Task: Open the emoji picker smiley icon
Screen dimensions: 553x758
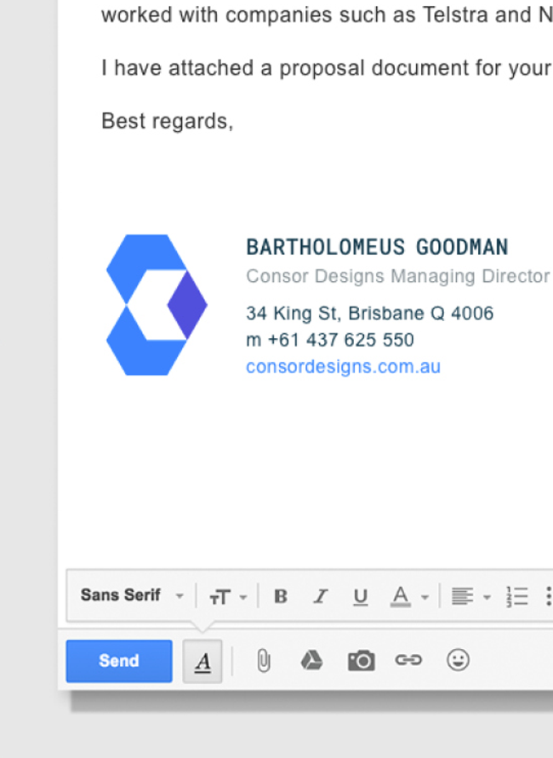Action: (459, 661)
